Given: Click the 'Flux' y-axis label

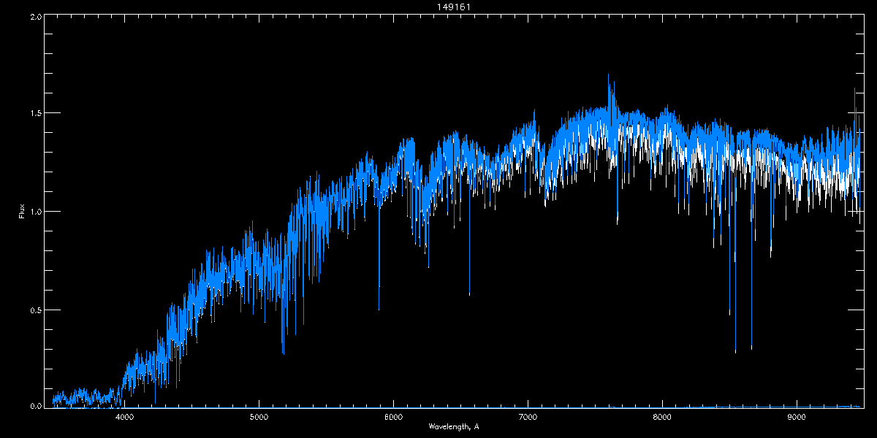Looking at the screenshot, I should coord(22,212).
